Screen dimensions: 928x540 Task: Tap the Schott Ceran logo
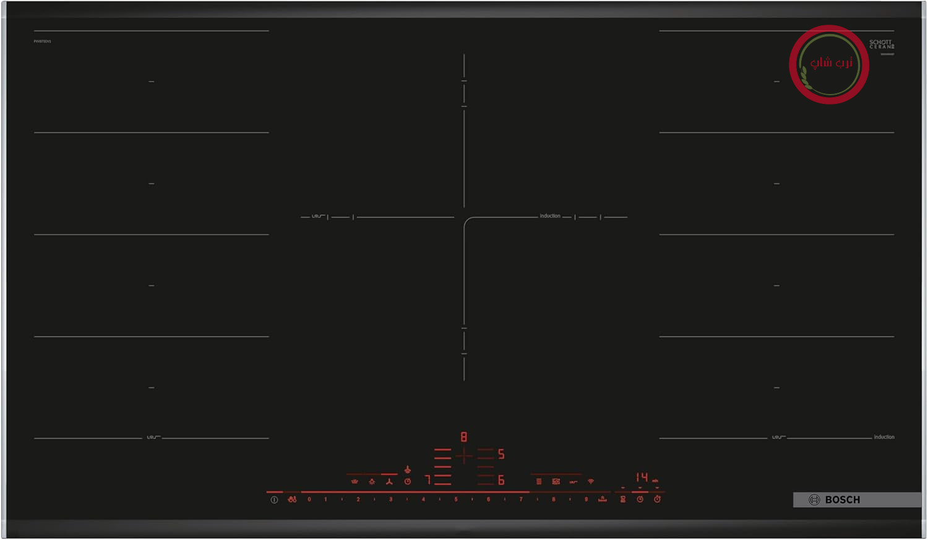pyautogui.click(x=882, y=45)
